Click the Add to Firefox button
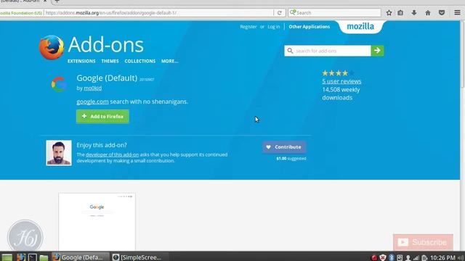 tap(102, 116)
